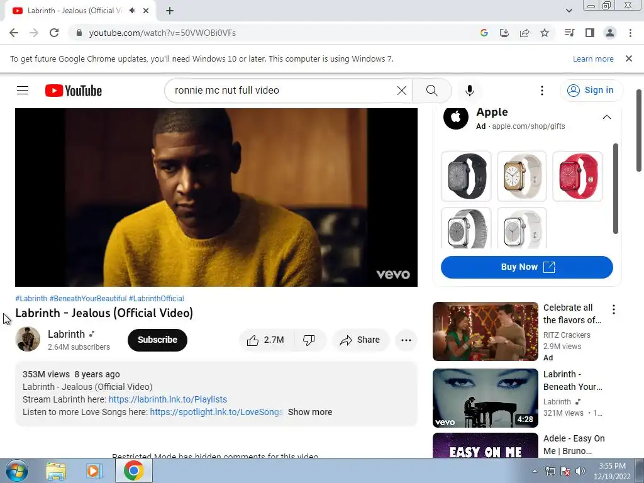Open the #Labrinth hashtag
This screenshot has height=483, width=644.
pos(31,299)
